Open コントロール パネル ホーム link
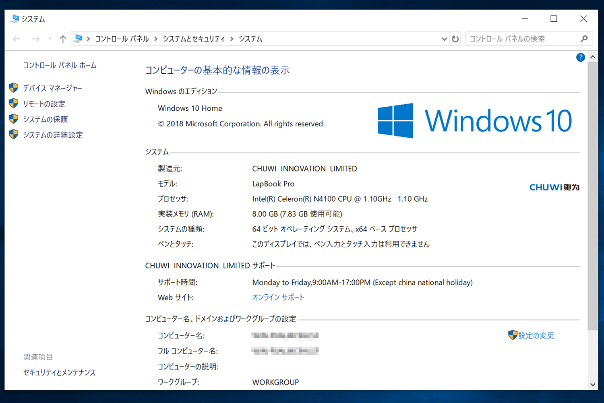The height and width of the screenshot is (403, 604). pyautogui.click(x=60, y=65)
